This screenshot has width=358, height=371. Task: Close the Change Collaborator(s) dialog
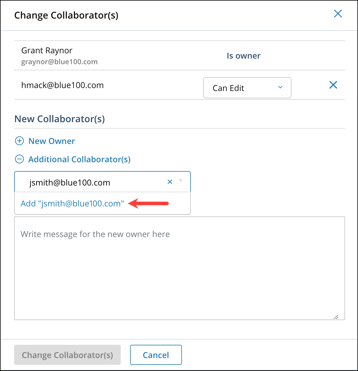[338, 14]
